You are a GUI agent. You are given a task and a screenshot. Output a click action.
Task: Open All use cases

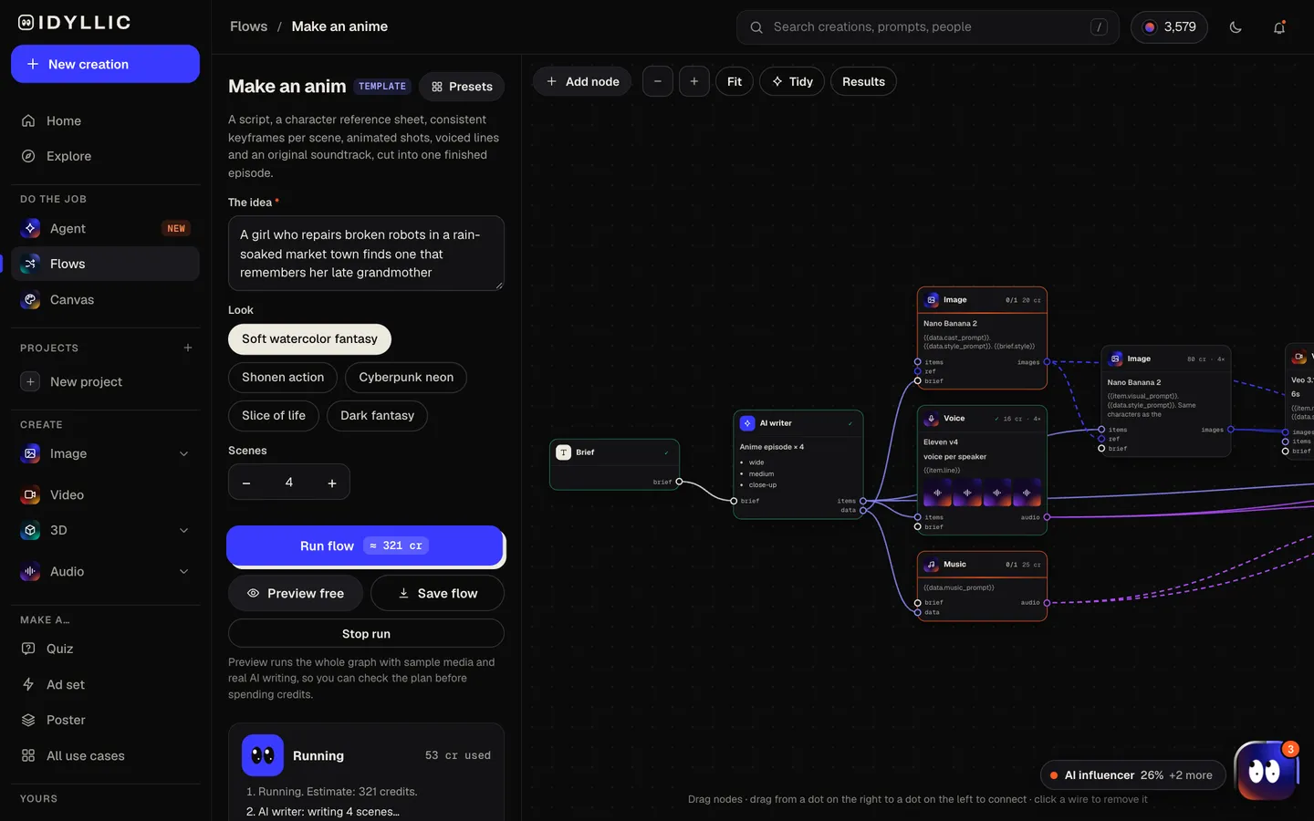click(105, 755)
